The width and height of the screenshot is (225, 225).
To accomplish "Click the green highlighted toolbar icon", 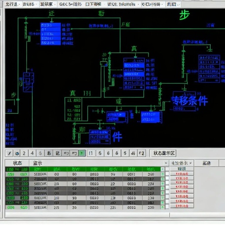I will tap(82, 153).
